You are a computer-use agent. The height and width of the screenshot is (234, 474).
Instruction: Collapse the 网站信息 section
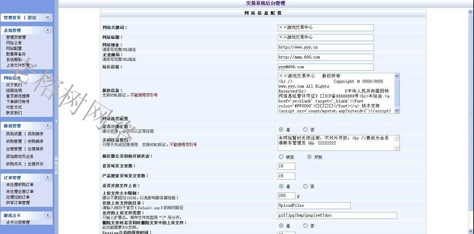click(x=48, y=78)
